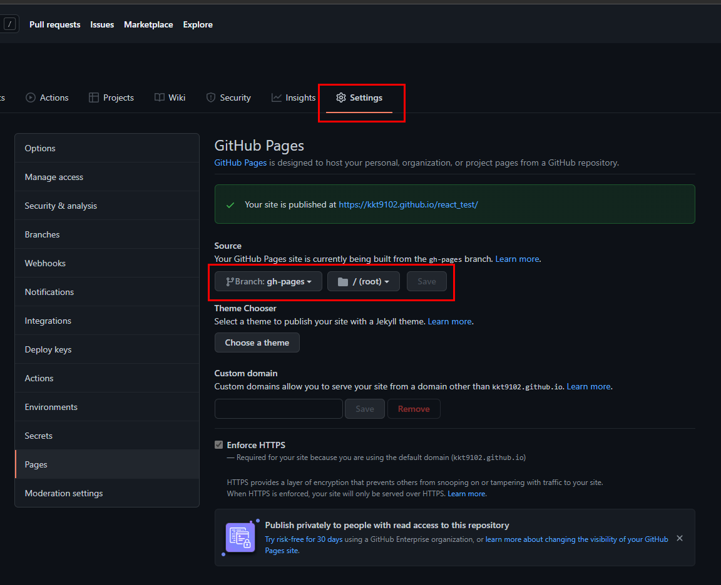Open the published site URL link

pyautogui.click(x=408, y=204)
